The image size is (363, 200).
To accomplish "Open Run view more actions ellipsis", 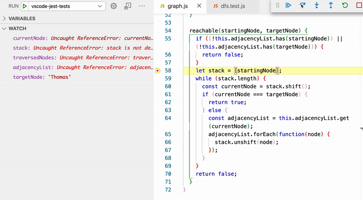I will pos(142,6).
